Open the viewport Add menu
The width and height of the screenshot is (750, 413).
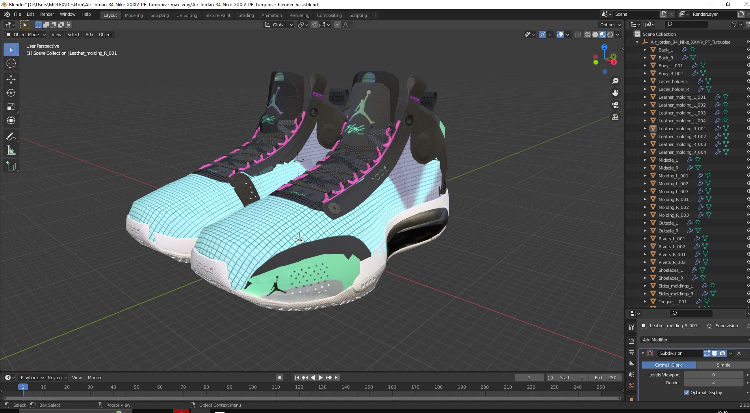click(x=89, y=35)
